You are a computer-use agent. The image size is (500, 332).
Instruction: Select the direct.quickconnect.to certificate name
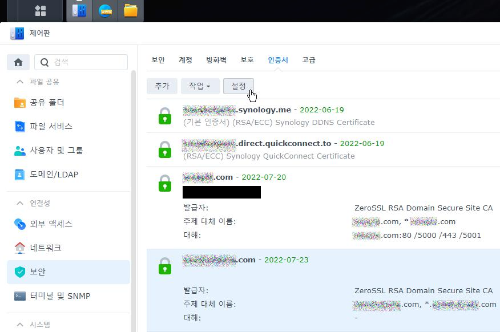tap(257, 144)
